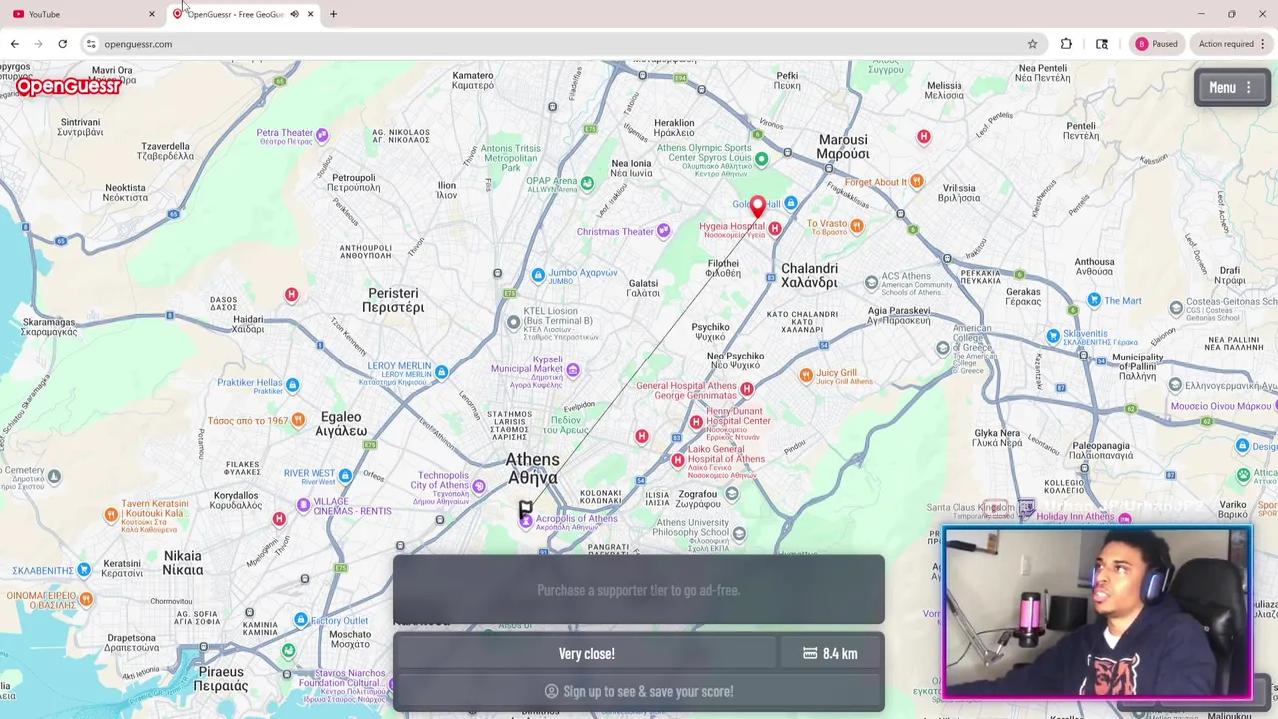Select the KTEL Liosion bus terminal marker
This screenshot has height=719, width=1278.
pyautogui.click(x=513, y=322)
